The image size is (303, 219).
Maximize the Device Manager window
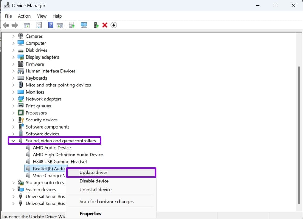tap(275, 6)
